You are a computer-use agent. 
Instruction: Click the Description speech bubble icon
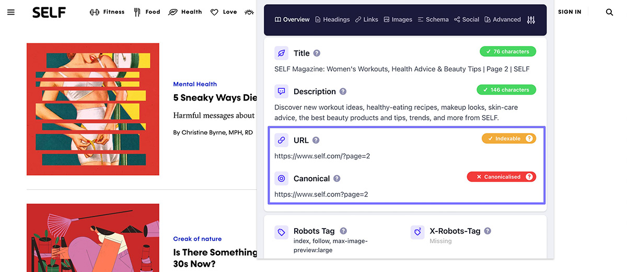tap(281, 91)
